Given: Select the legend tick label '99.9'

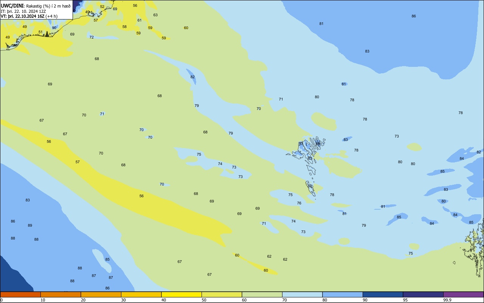Looking at the screenshot, I should tap(447, 300).
